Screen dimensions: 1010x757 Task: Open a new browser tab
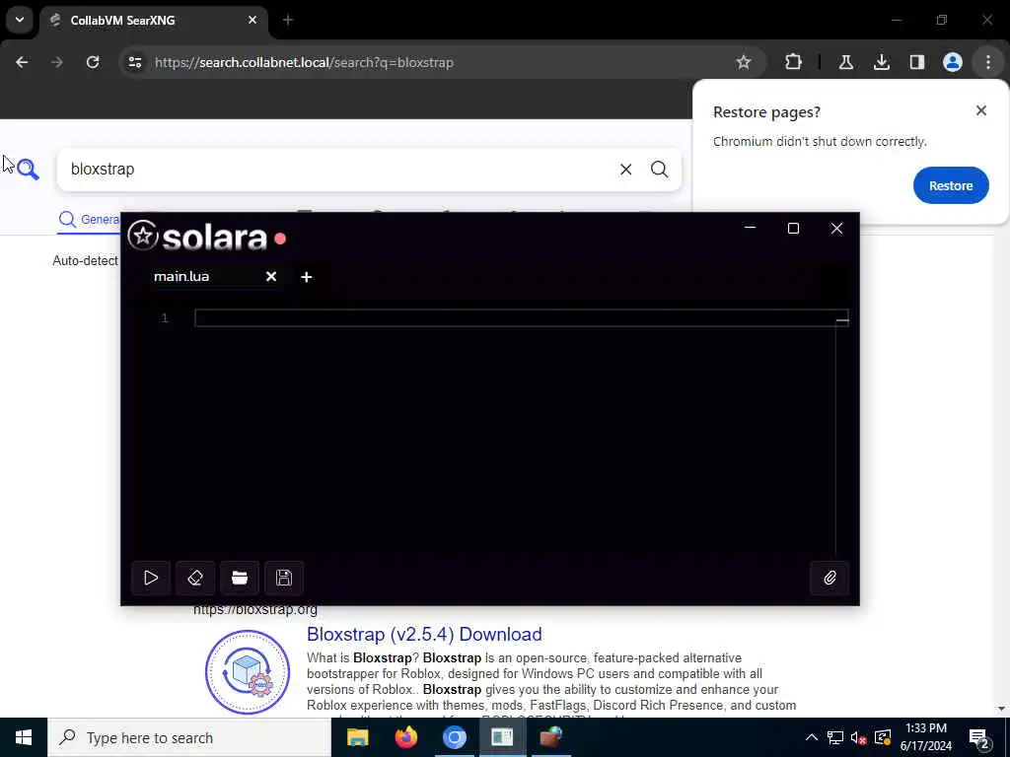click(288, 20)
